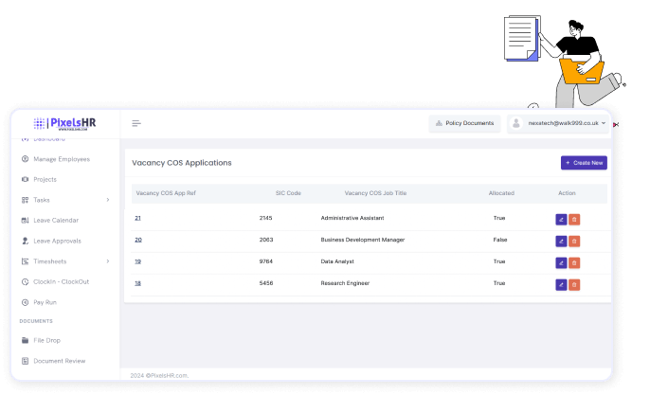This screenshot has height=395, width=650.
Task: Click the Leave Calendar sidebar icon
Action: [25, 221]
